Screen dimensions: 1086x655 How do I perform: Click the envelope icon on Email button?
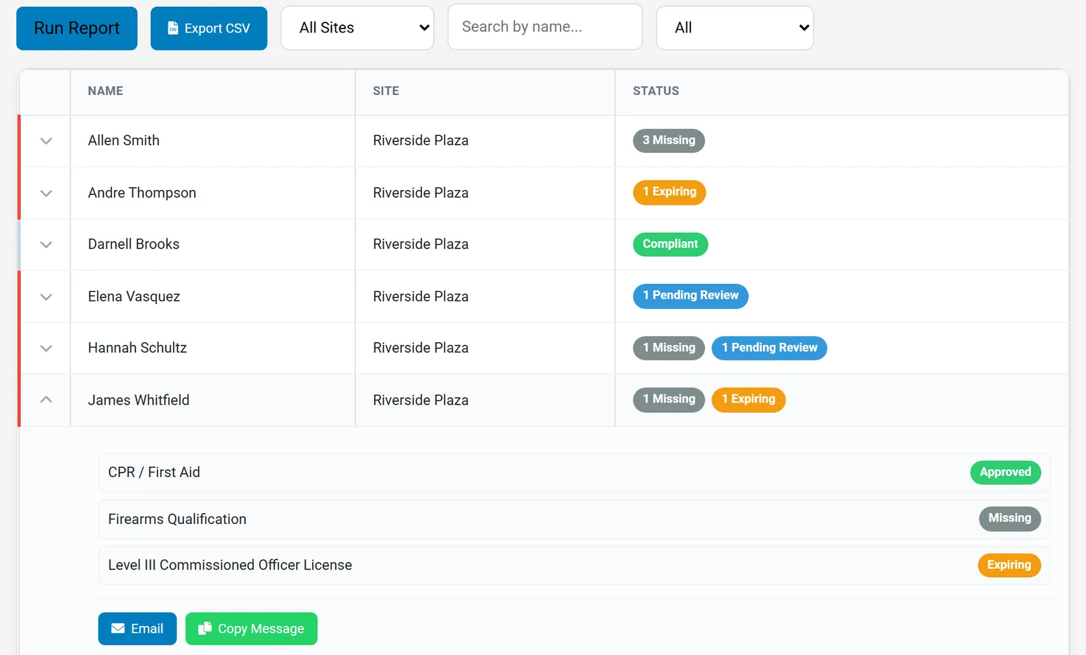click(118, 629)
